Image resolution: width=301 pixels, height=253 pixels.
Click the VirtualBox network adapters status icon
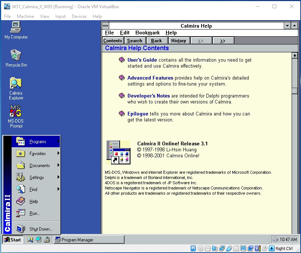pyautogui.click(x=222, y=249)
